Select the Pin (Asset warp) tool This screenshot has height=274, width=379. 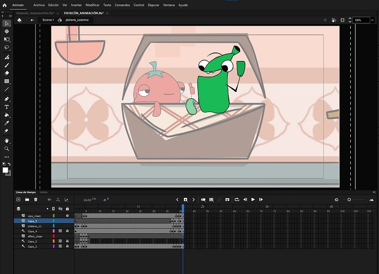[x=7, y=131]
